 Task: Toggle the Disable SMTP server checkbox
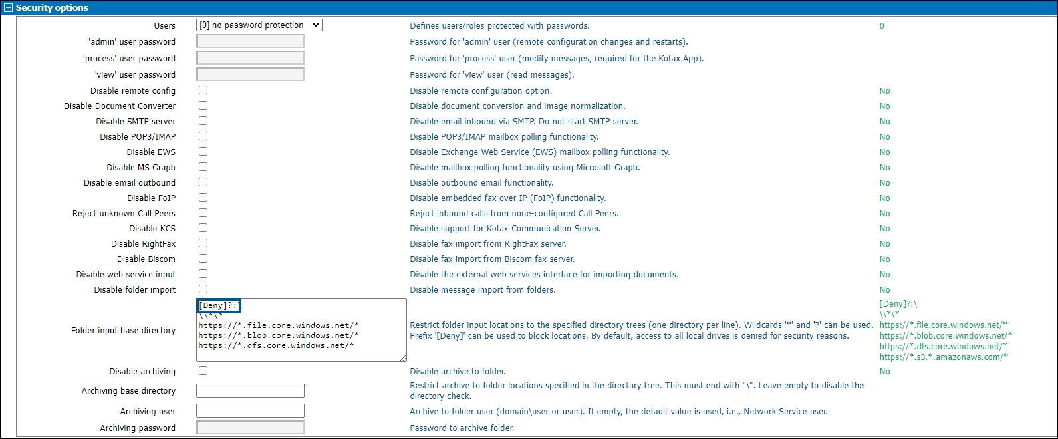coord(203,121)
